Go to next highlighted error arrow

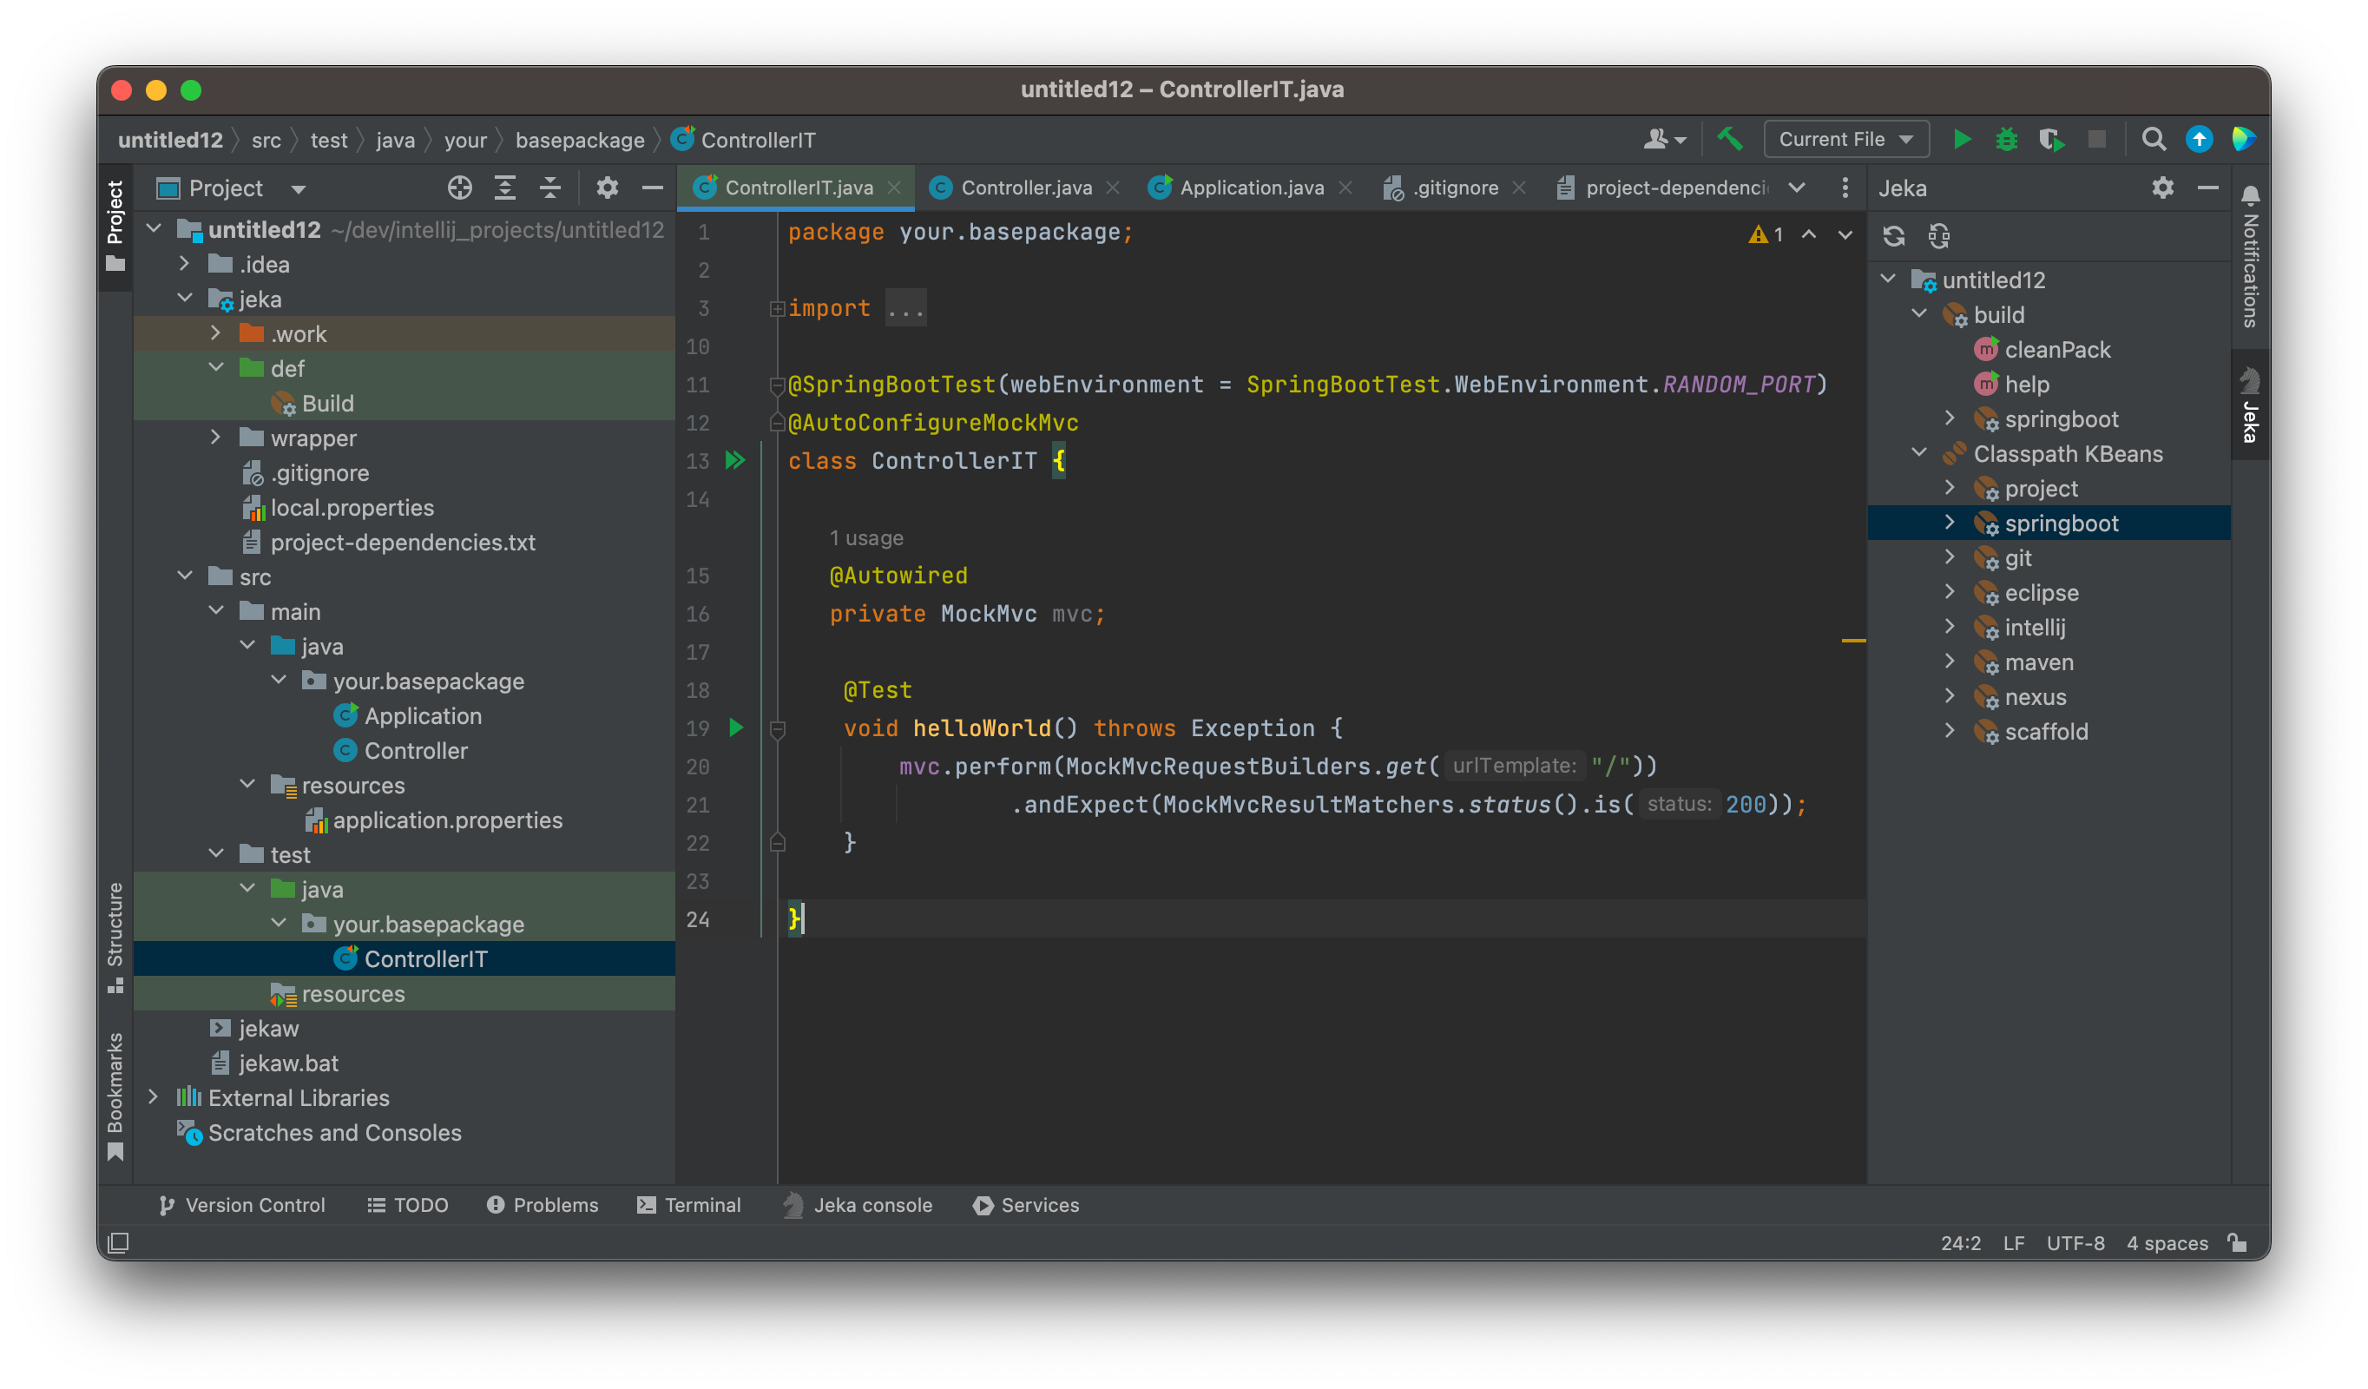pyautogui.click(x=1845, y=234)
